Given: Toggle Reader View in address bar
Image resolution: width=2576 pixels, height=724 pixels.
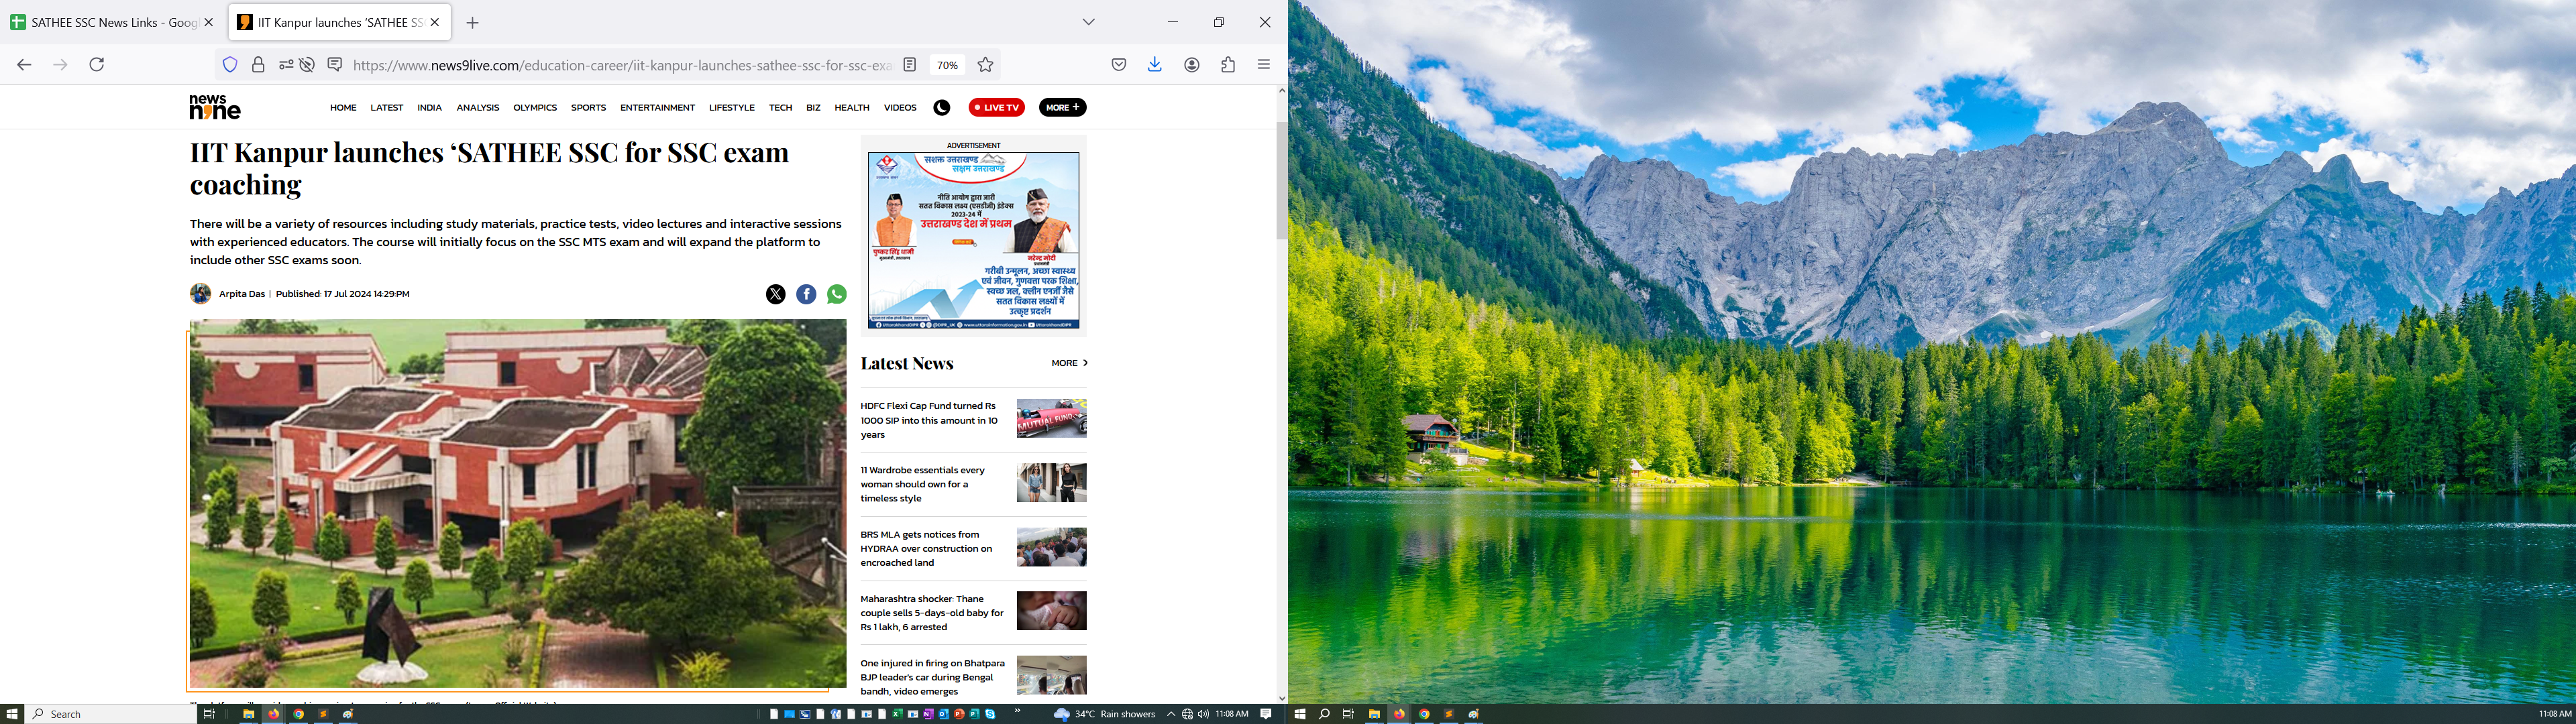Looking at the screenshot, I should pyautogui.click(x=910, y=65).
